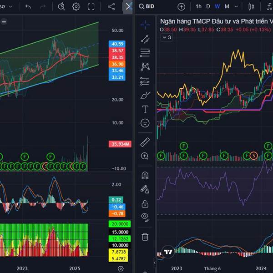Toggle magnet mode

point(145,175)
